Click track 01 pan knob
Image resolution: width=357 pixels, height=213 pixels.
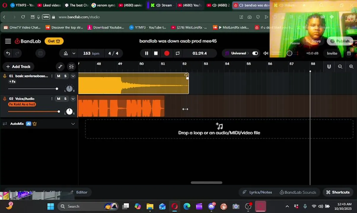69,88
